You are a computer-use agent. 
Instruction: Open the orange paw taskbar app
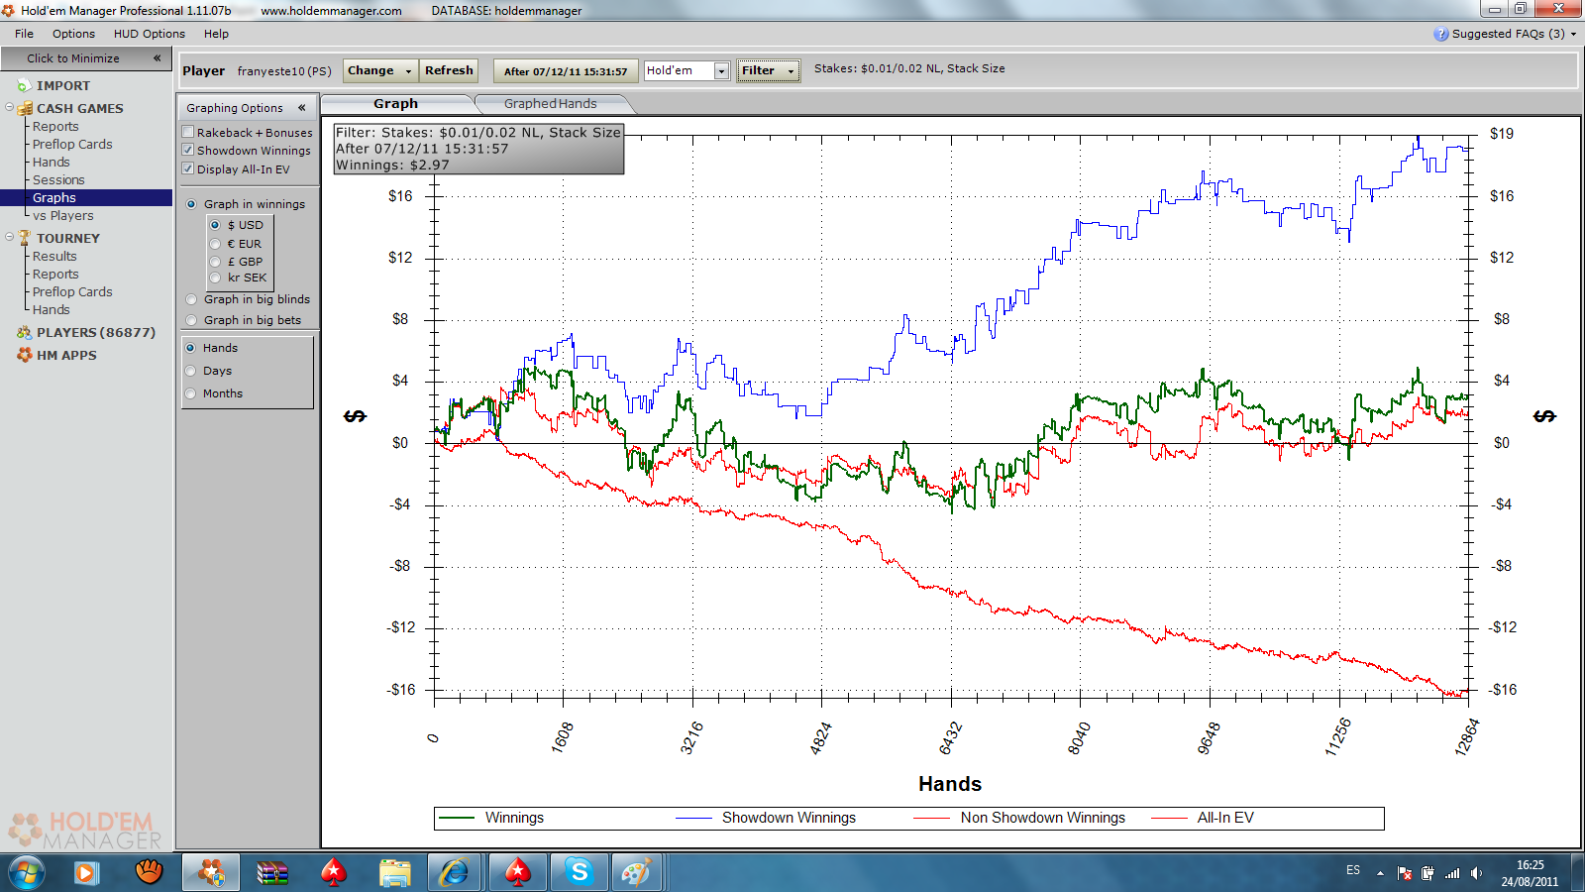[149, 872]
